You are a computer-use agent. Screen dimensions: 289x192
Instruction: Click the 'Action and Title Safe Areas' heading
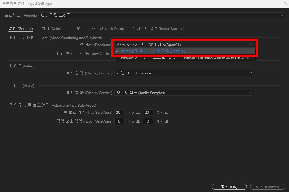(x=53, y=105)
